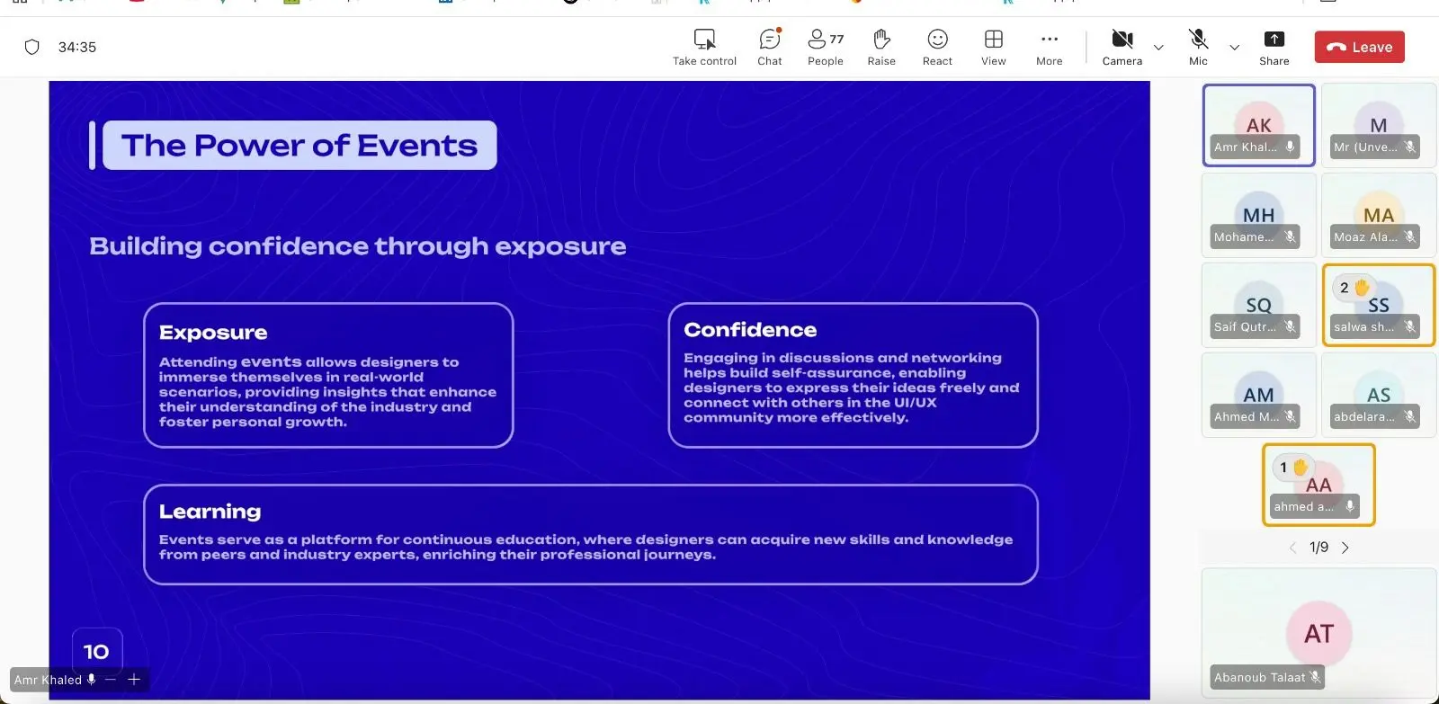Unmute the Mic

(x=1198, y=40)
